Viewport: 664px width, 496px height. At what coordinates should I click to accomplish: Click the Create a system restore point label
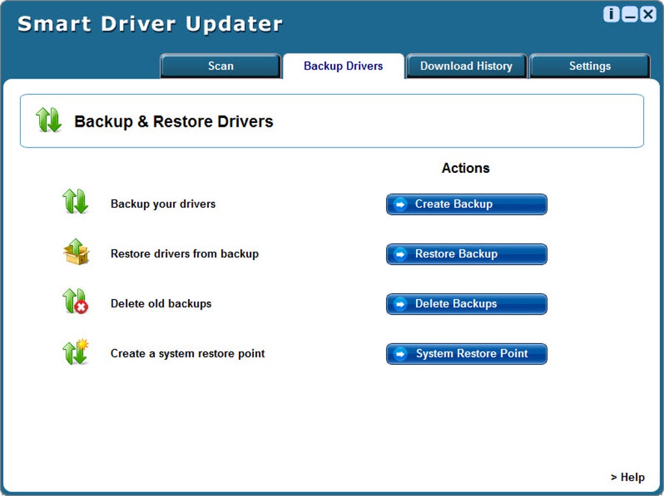(187, 354)
